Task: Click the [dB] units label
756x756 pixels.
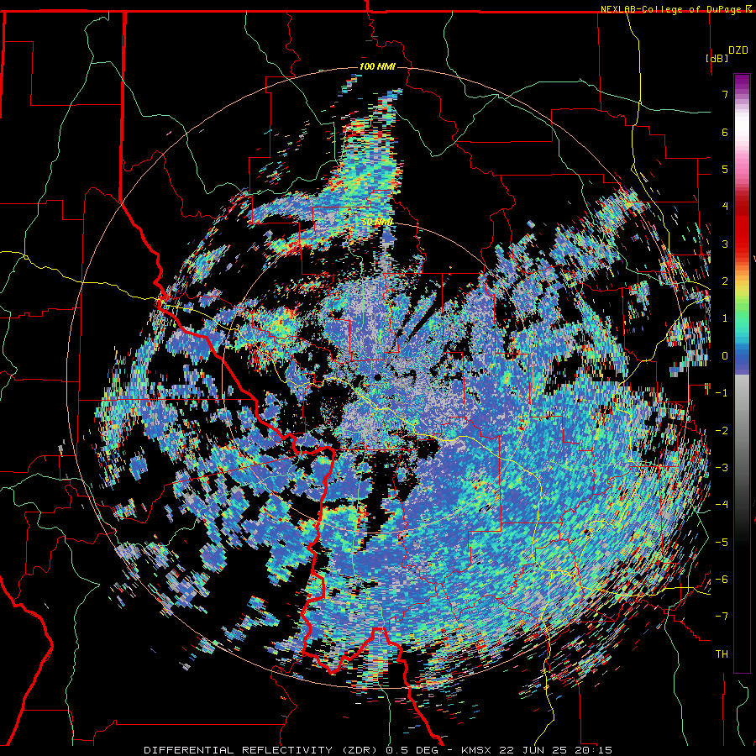Action: pyautogui.click(x=717, y=58)
